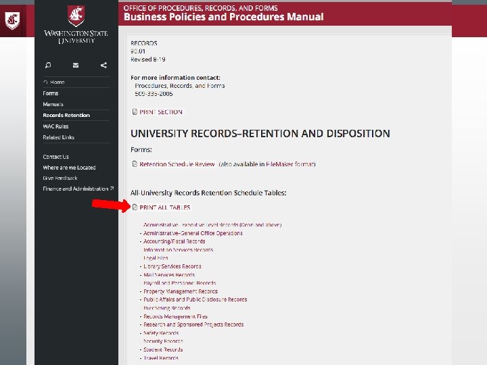Click the PDF icon beside Print Section
The width and height of the screenshot is (487, 365).
point(135,112)
